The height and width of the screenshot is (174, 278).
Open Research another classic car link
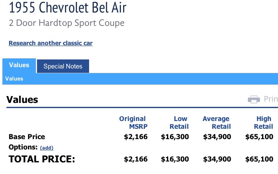50,43
